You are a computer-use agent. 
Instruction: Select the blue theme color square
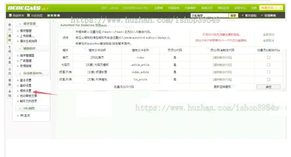pyautogui.click(x=52, y=15)
